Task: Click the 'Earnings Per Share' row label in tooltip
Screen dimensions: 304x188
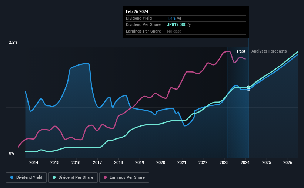Action: [143, 31]
